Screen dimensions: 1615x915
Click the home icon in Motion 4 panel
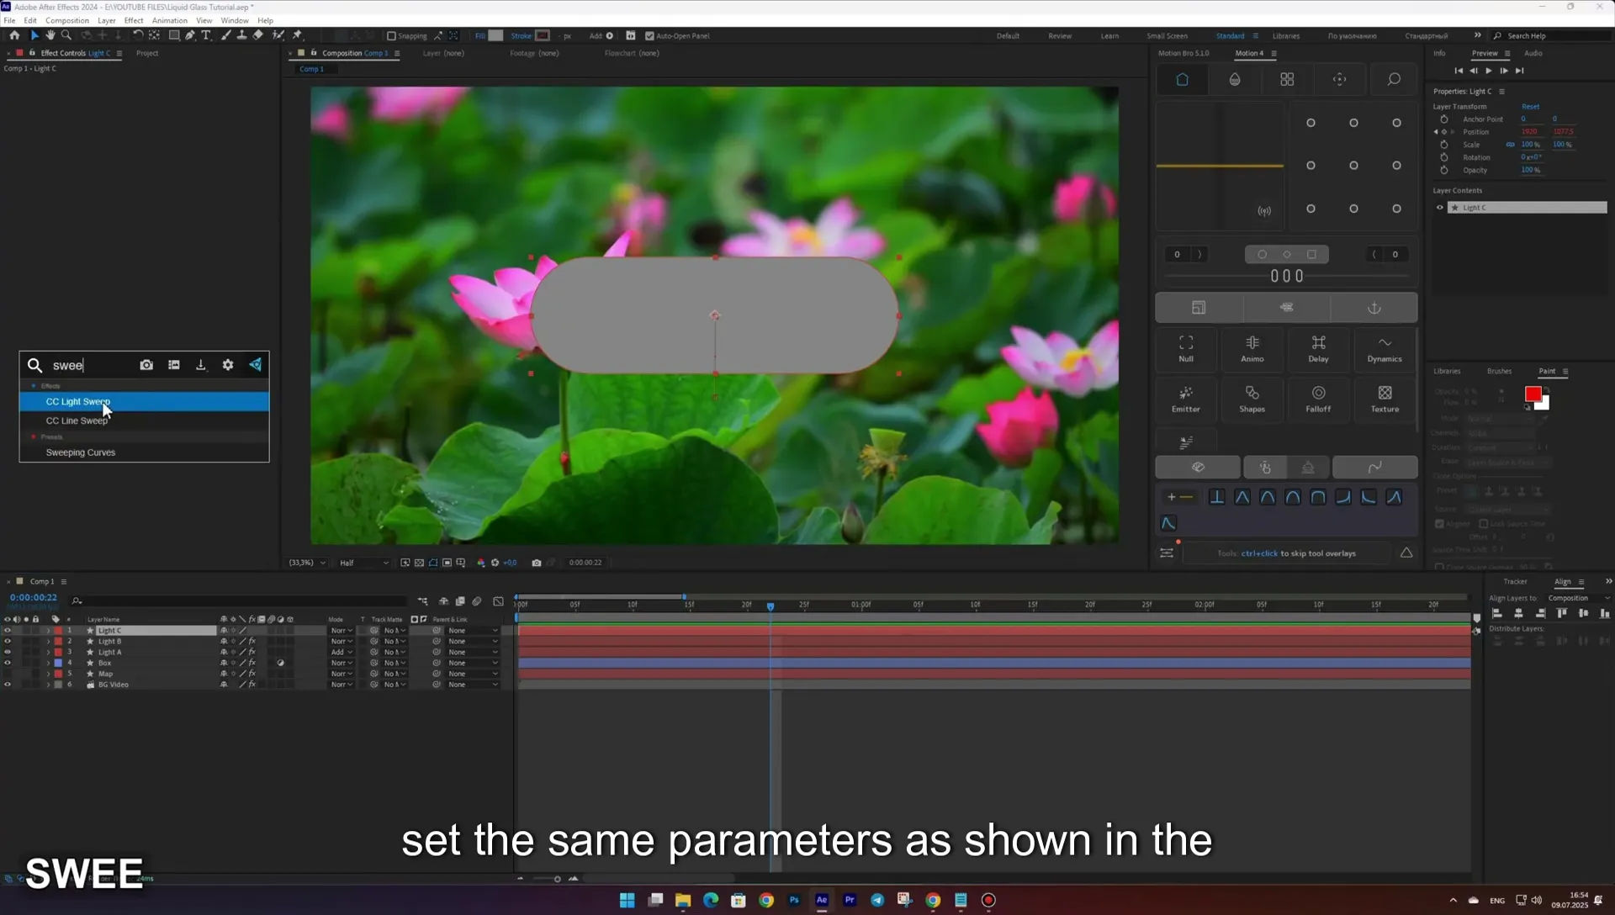click(1182, 79)
